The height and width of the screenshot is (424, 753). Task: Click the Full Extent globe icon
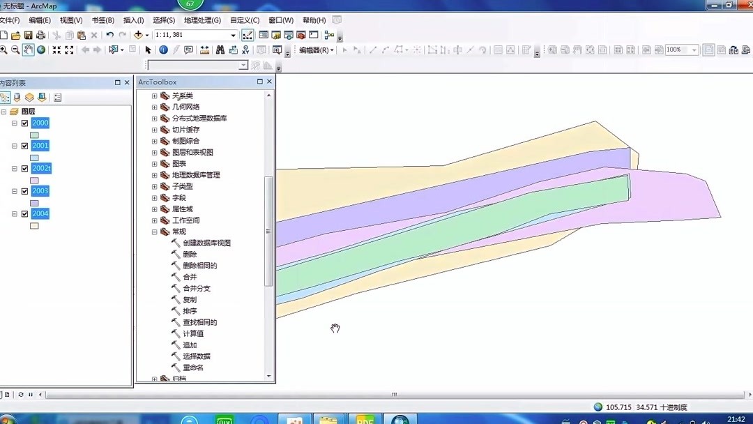[x=41, y=50]
